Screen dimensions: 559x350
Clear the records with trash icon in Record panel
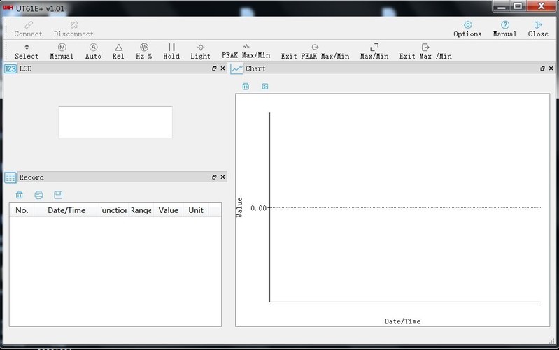coord(20,195)
